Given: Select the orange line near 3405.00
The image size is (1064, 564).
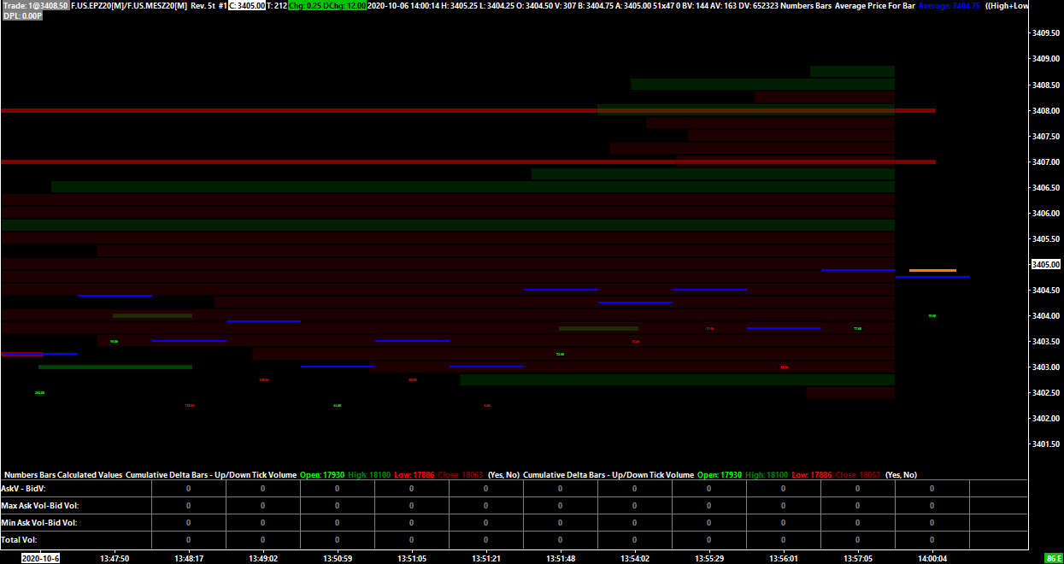Looking at the screenshot, I should pos(932,270).
